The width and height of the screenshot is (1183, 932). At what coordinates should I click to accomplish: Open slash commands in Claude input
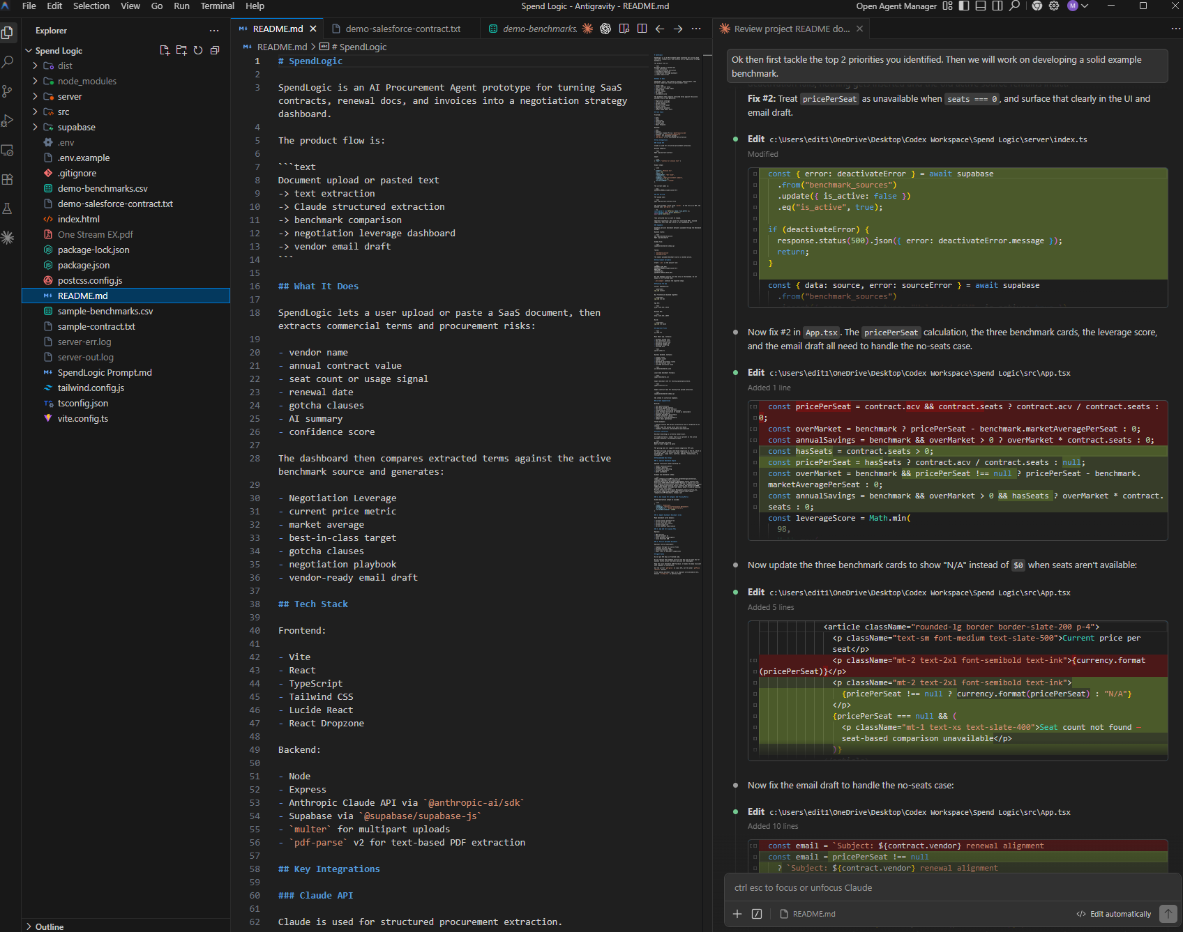(757, 914)
